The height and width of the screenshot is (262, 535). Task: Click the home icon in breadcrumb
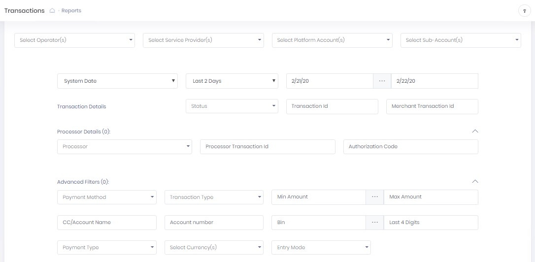tap(52, 11)
